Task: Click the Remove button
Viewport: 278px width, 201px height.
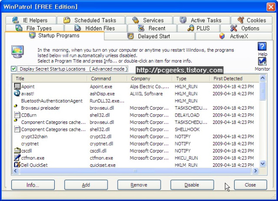Action: (139, 185)
